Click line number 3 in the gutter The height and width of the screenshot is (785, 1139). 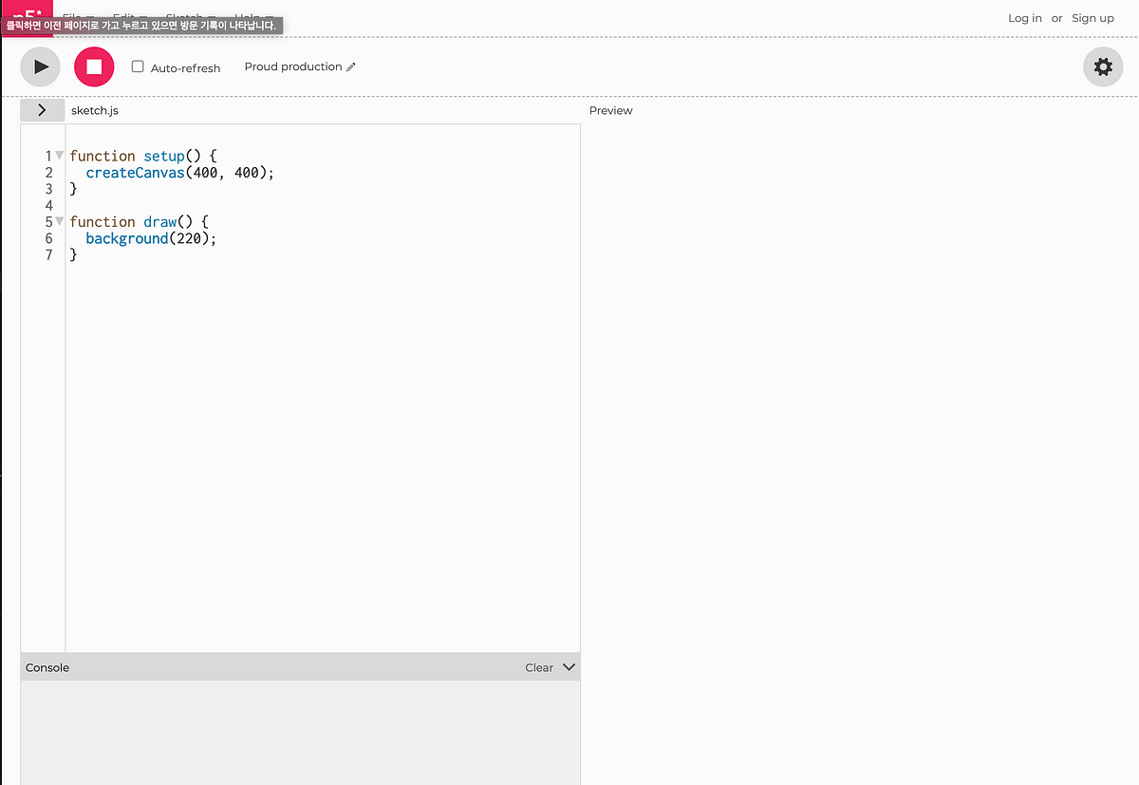tap(48, 189)
